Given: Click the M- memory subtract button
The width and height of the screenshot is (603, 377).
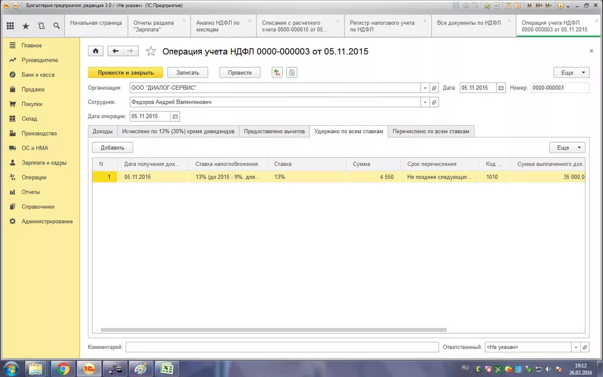Looking at the screenshot, I should tap(549, 6).
